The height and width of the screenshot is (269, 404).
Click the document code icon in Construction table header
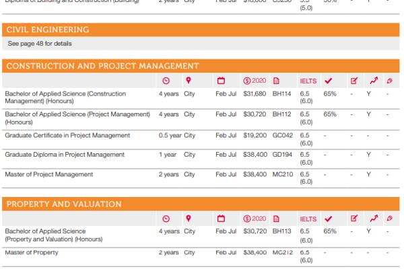(x=276, y=81)
